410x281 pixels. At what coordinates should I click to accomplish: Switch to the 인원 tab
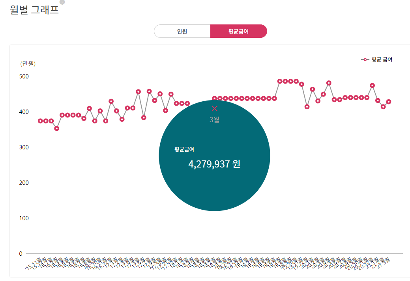(x=182, y=32)
